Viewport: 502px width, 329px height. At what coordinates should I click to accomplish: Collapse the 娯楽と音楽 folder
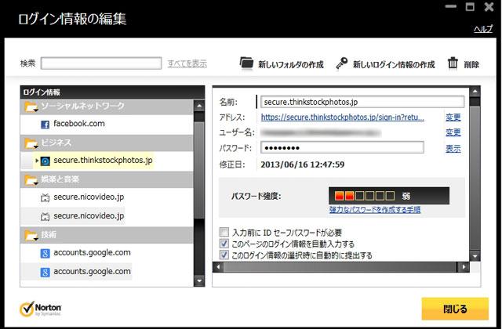click(x=31, y=180)
